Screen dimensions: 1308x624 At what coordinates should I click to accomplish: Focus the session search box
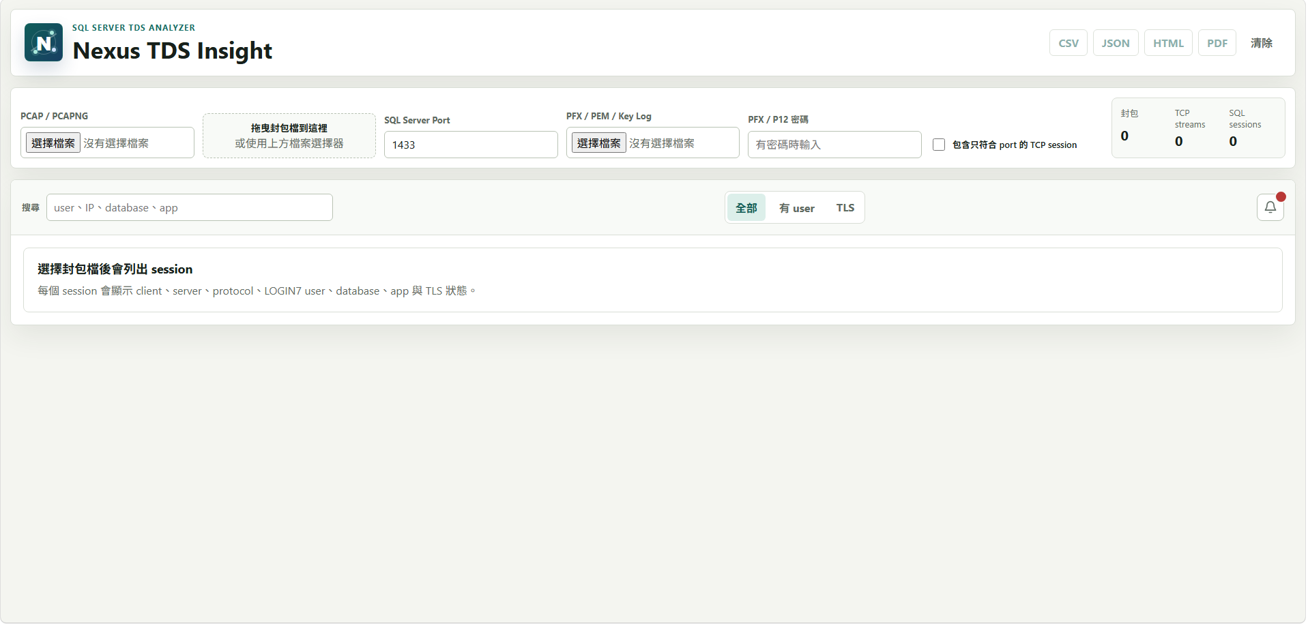[x=190, y=207]
